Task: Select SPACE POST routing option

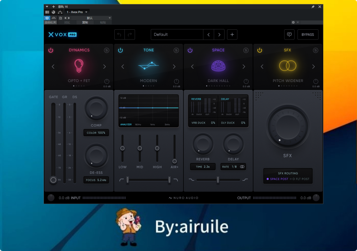Action: point(277,179)
